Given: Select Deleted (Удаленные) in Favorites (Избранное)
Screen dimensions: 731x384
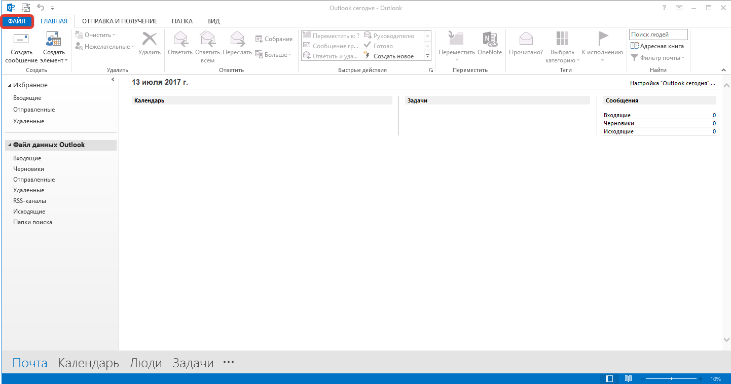Looking at the screenshot, I should (x=29, y=121).
